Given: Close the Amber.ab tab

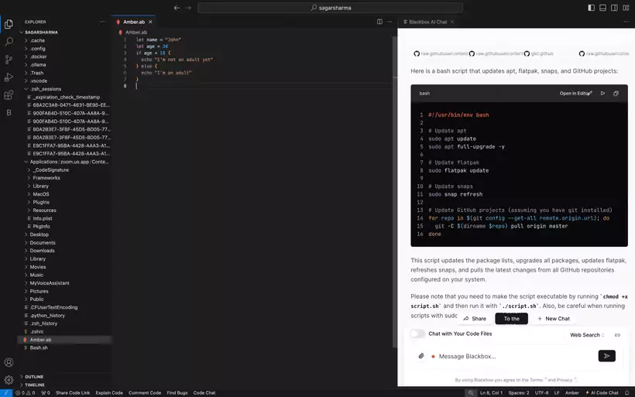Looking at the screenshot, I should 150,22.
